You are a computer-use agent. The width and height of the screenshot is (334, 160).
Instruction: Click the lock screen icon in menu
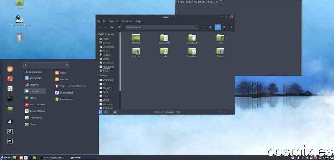(10, 122)
